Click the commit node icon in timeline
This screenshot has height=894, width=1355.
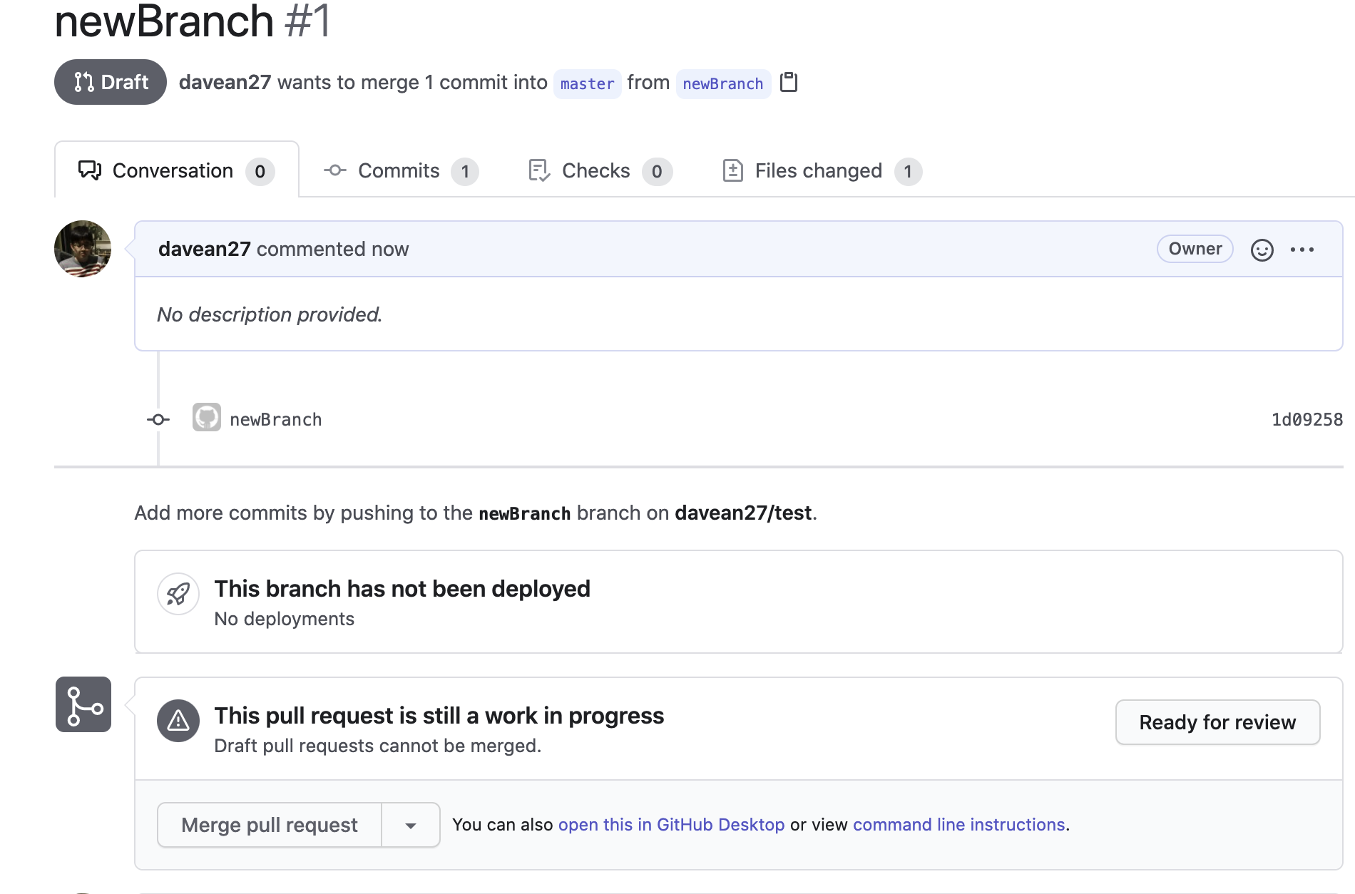click(x=158, y=419)
